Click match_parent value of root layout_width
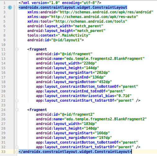 88,26
